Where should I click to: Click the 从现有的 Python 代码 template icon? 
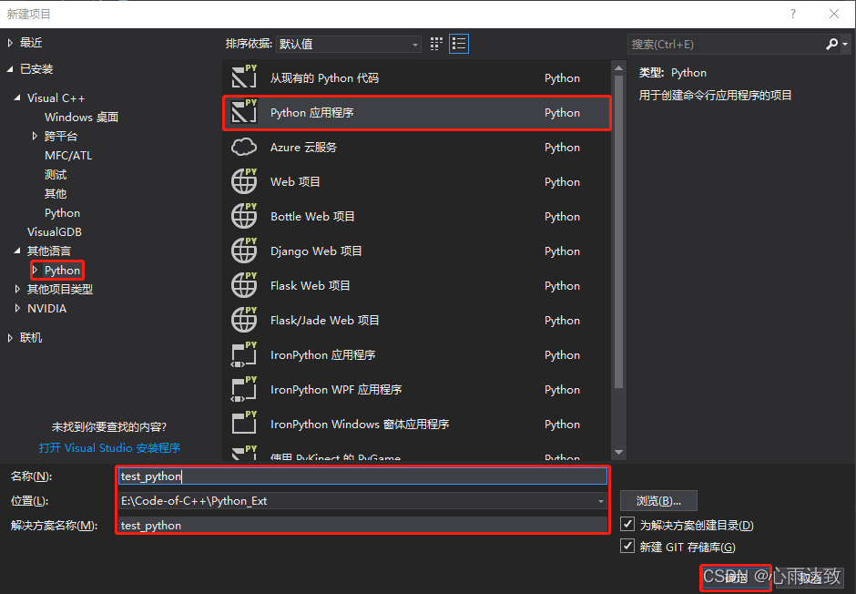coord(244,77)
